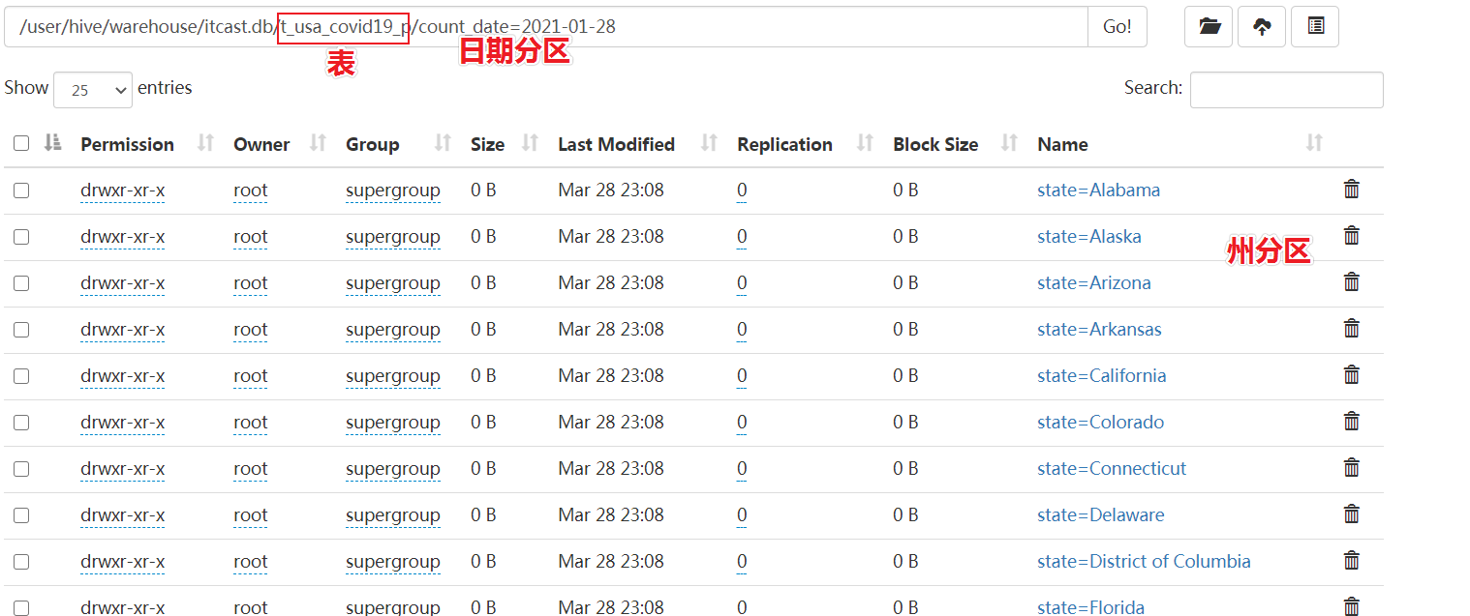Sort by Last Modified column arrows
1470x616 pixels.
coord(709,143)
